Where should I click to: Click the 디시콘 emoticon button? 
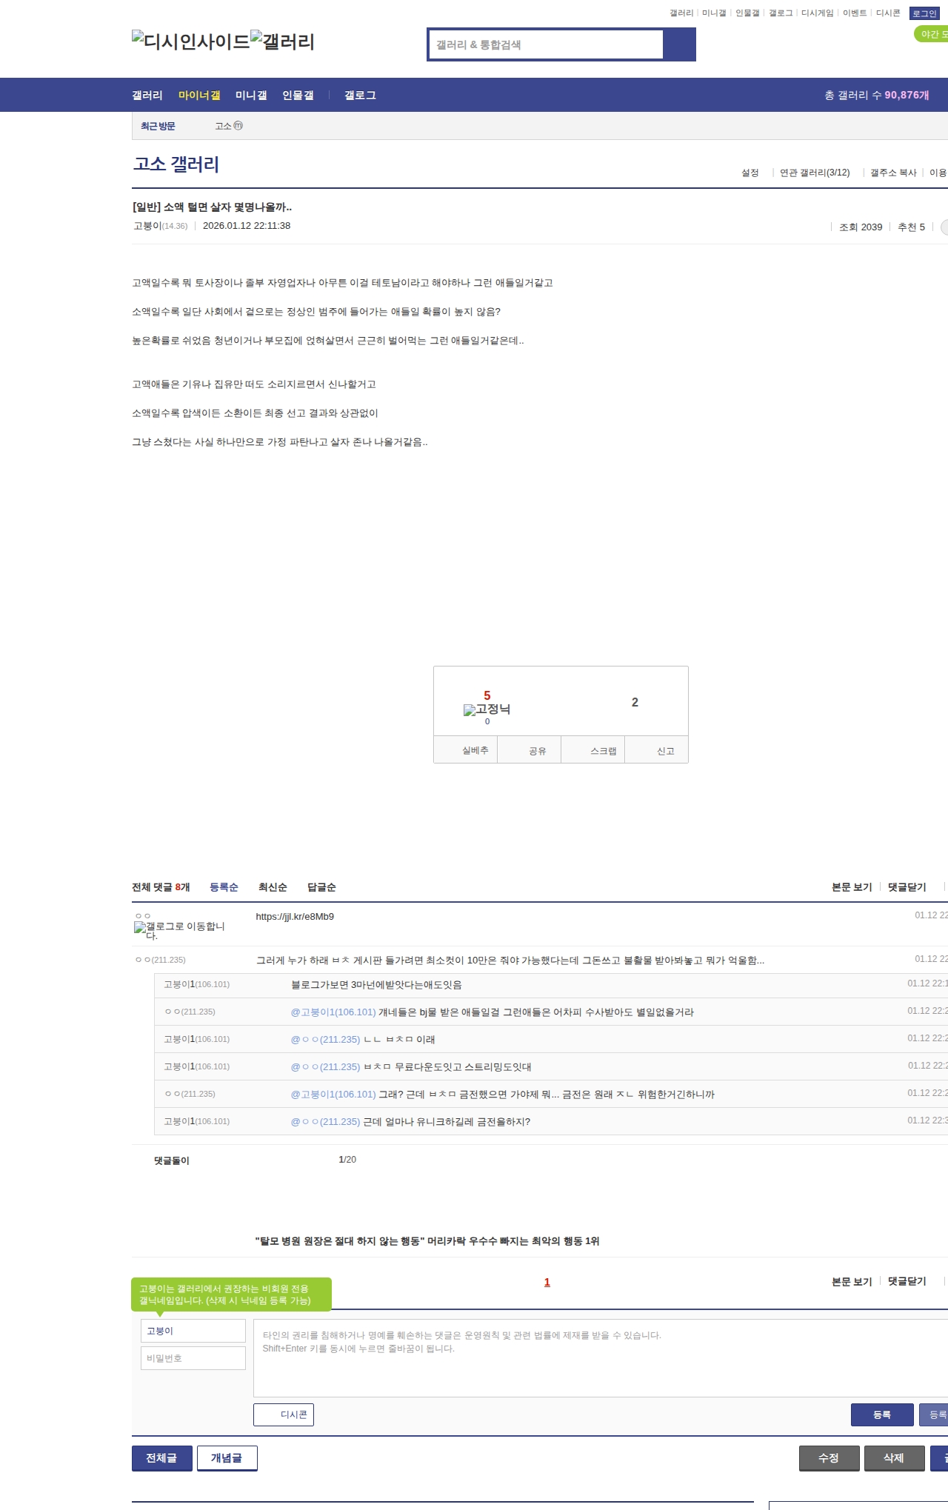[284, 1414]
